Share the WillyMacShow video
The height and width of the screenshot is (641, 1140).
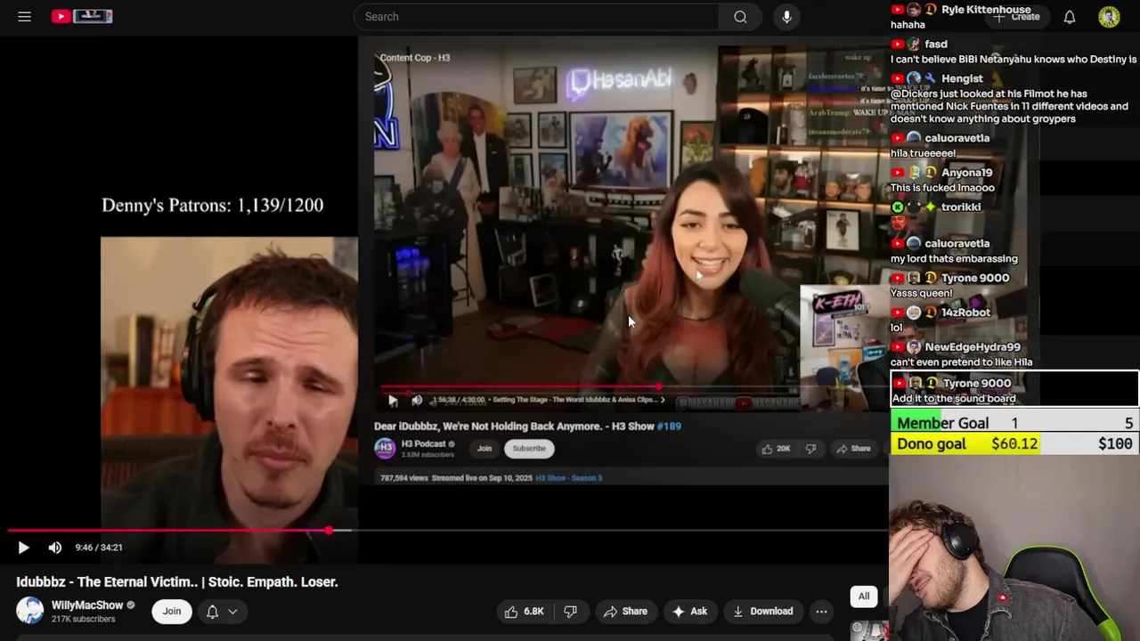(625, 611)
